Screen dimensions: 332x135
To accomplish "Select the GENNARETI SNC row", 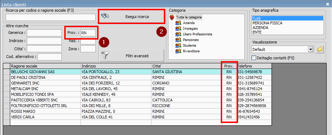I will click(x=141, y=83).
